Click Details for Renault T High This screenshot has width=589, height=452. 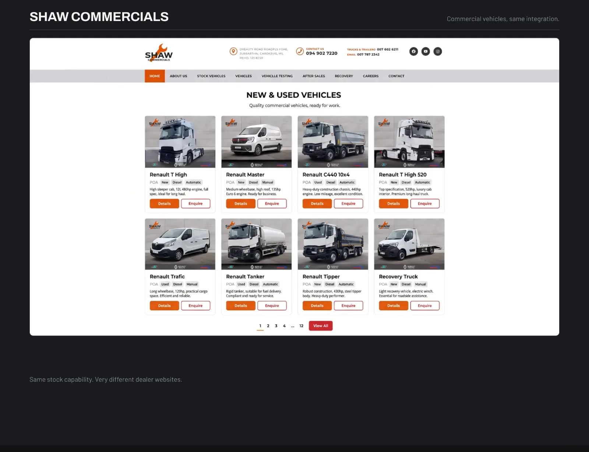165,204
